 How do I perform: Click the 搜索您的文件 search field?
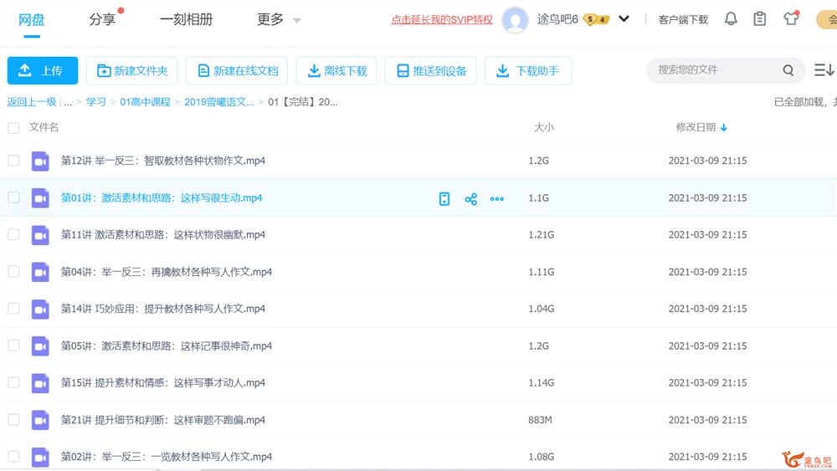716,70
